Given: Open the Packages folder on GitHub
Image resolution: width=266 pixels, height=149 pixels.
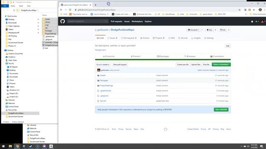Looking at the screenshot, I should click(x=104, y=80).
